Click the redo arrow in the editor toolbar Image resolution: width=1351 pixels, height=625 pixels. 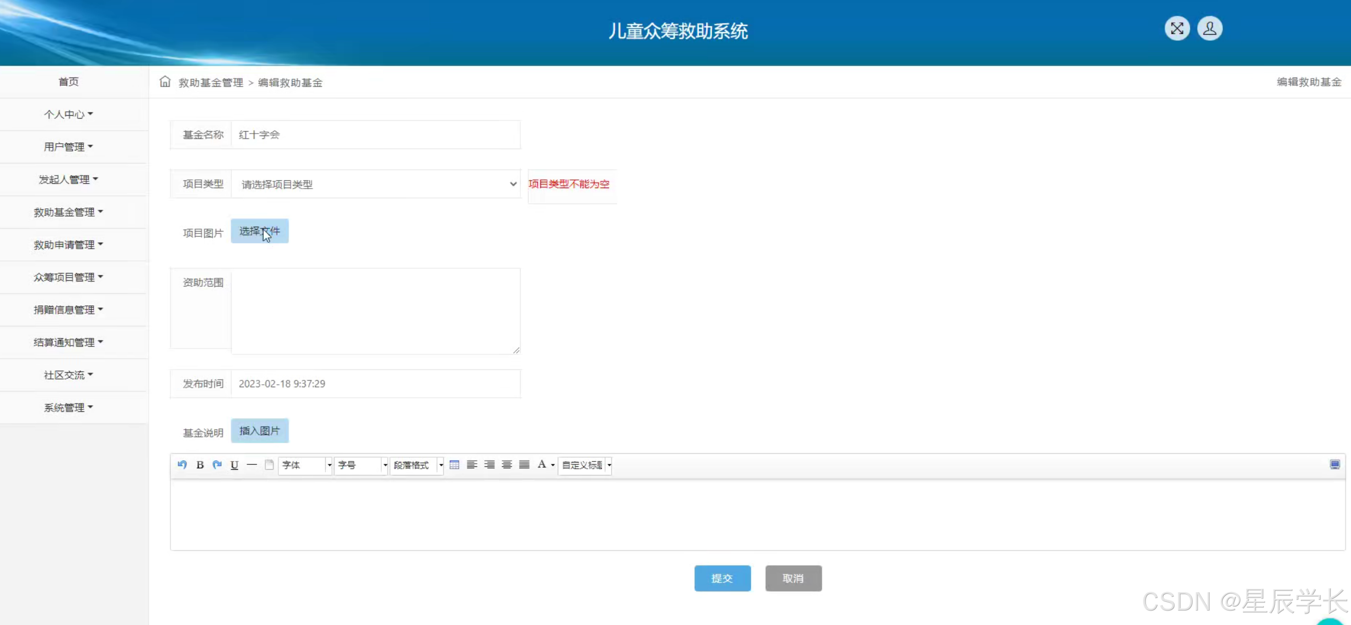pyautogui.click(x=217, y=464)
